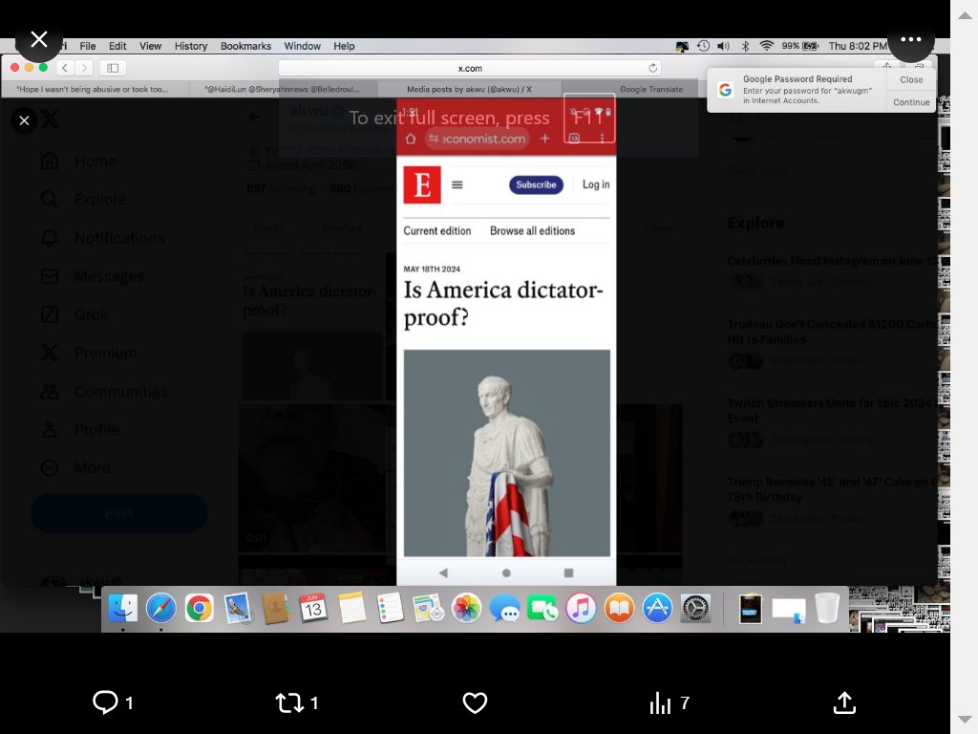Image resolution: width=978 pixels, height=734 pixels.
Task: Click the Android home circle button
Action: (x=506, y=573)
